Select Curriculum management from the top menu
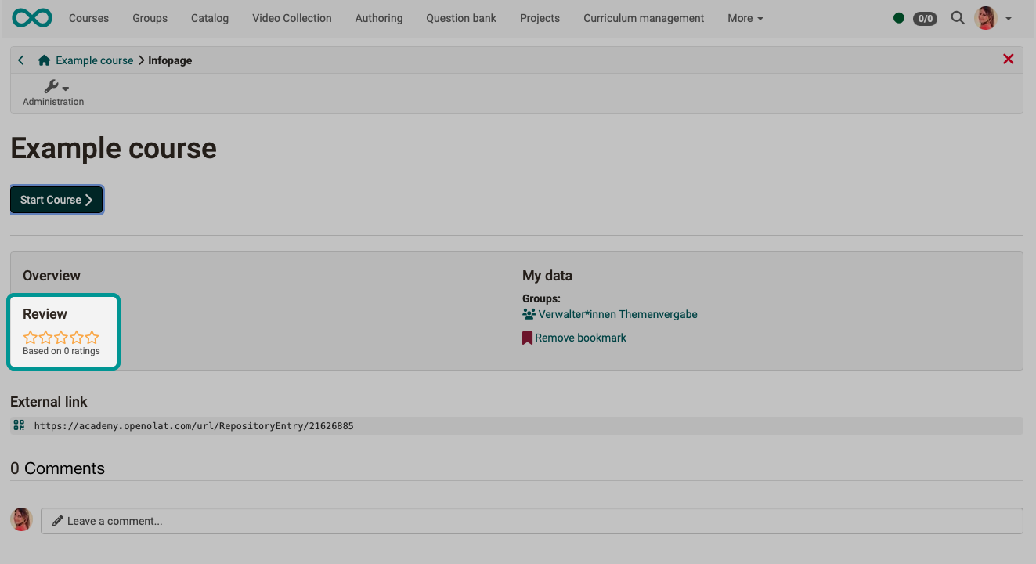The image size is (1036, 564). [643, 18]
